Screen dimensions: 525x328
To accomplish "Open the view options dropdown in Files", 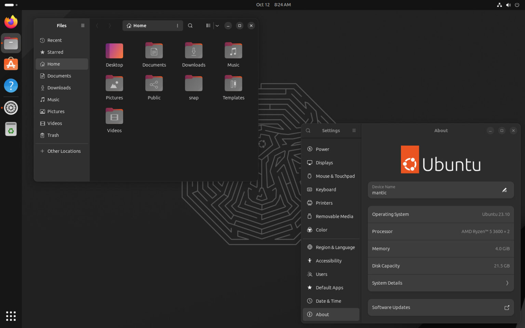I will pyautogui.click(x=217, y=25).
